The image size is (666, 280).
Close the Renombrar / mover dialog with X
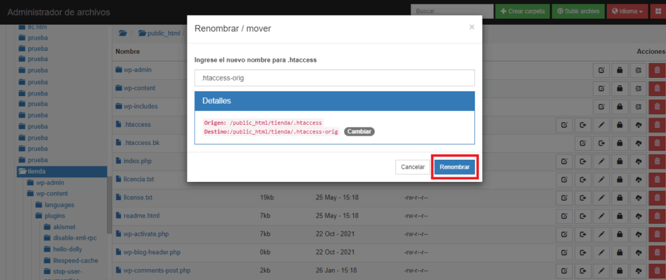click(x=472, y=27)
